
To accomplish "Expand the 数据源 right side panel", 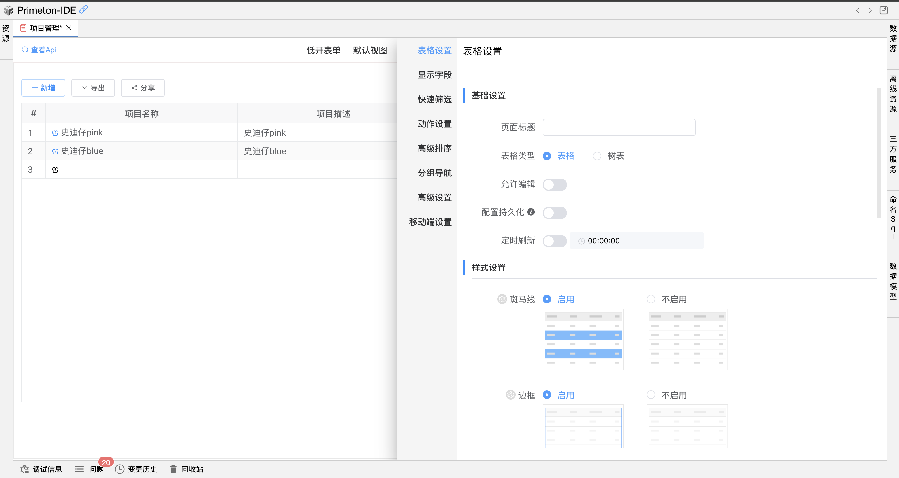I will (893, 38).
